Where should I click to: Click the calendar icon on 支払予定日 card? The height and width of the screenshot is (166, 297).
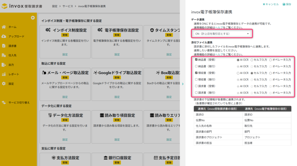[x=156, y=158]
